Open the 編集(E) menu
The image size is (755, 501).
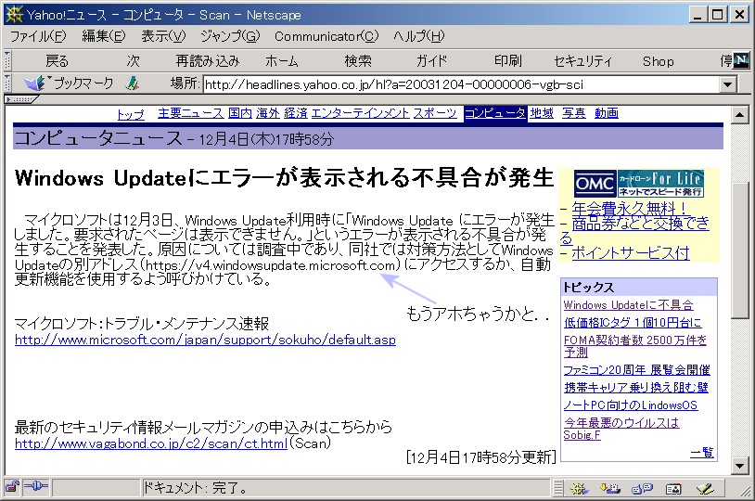104,36
